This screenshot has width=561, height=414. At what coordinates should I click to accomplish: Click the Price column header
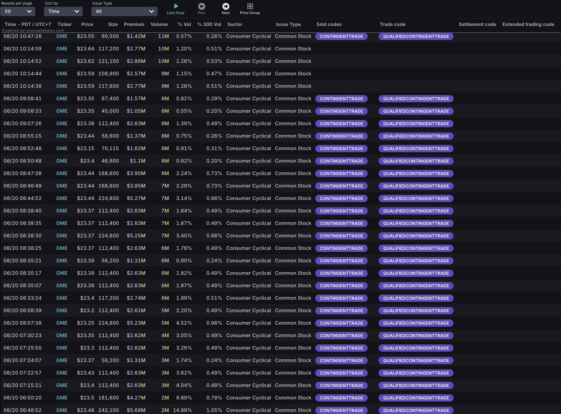pyautogui.click(x=87, y=24)
